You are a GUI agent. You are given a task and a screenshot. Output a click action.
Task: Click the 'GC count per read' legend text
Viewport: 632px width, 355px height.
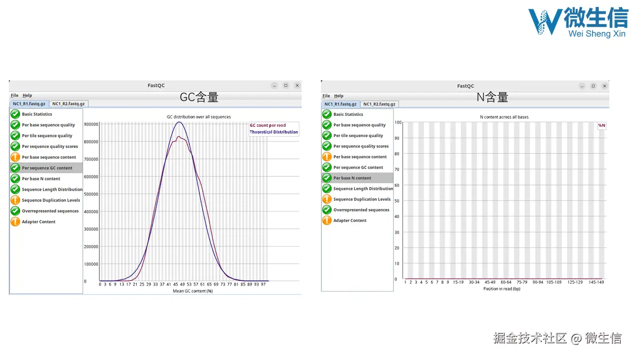click(x=268, y=125)
